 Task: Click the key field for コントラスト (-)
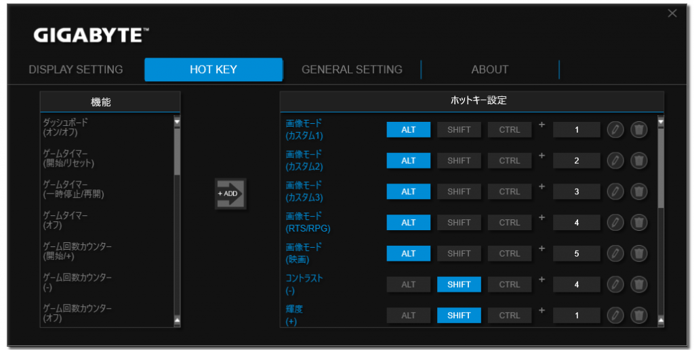tap(577, 284)
